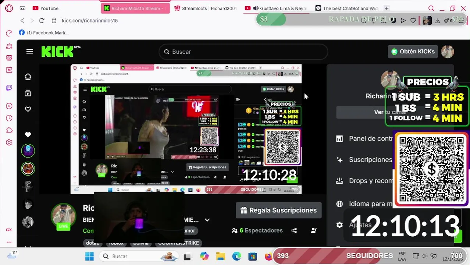Go to Kick home icon
This screenshot has height=265, width=470.
click(x=28, y=77)
